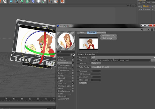This screenshot has width=155, height=109.
Task: Toggle the Color channel checkbox
Action: [73, 57]
